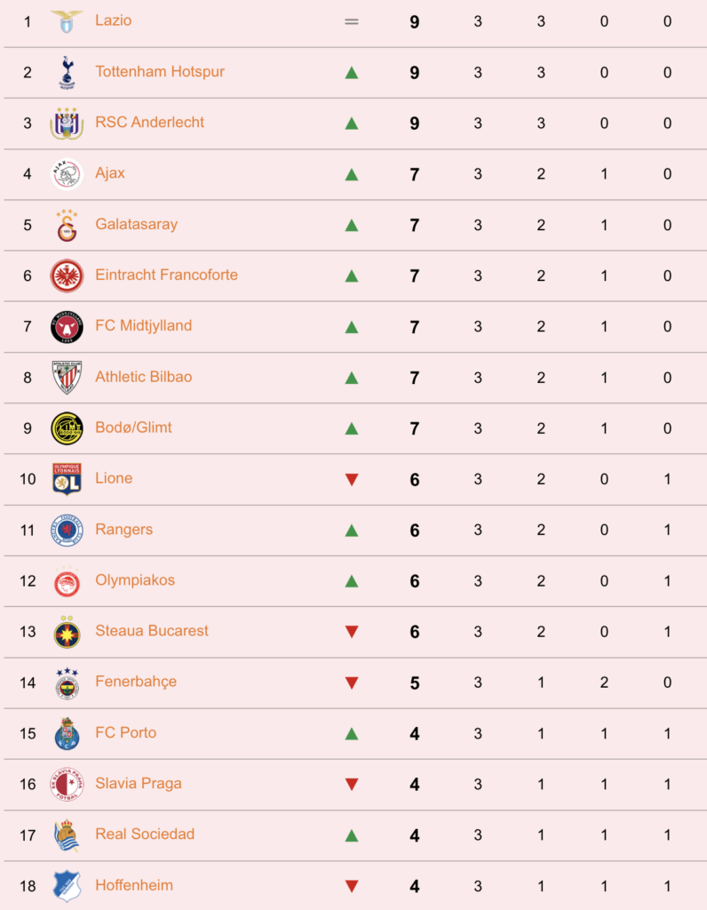Click the Bodø/Glimt yellow badge
The height and width of the screenshot is (910, 707).
click(67, 428)
